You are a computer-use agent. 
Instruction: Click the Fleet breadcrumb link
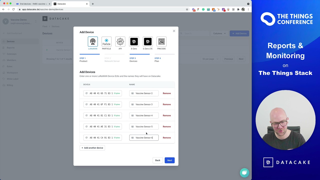coord(45,26)
